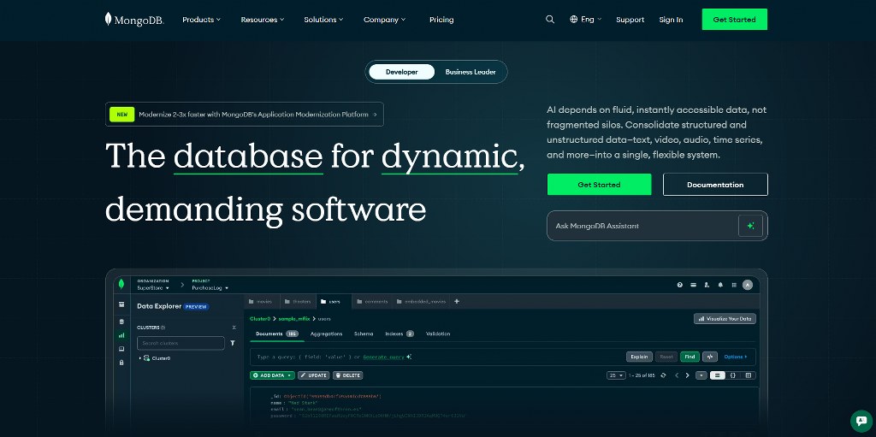Image resolution: width=876 pixels, height=437 pixels.
Task: Open the ADD DATA dropdown button
Action: pos(272,375)
